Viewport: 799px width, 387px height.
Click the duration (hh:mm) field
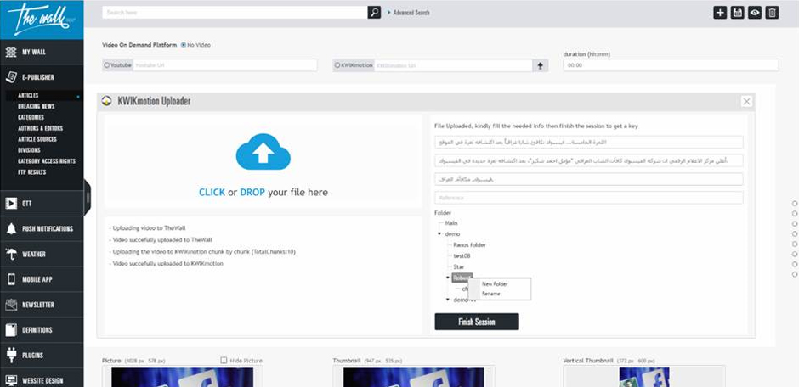tap(671, 65)
